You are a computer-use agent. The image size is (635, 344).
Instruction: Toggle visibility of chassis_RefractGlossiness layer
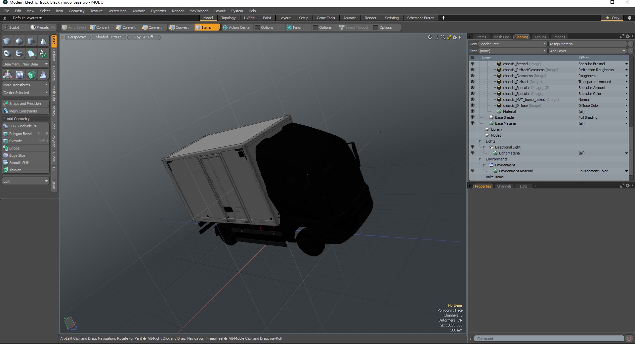click(472, 70)
